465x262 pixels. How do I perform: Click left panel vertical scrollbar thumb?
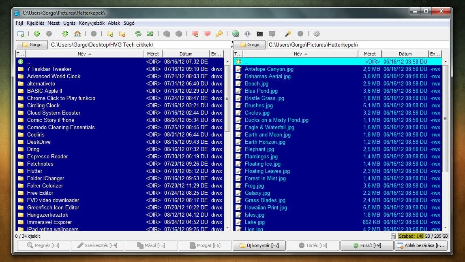(227, 98)
